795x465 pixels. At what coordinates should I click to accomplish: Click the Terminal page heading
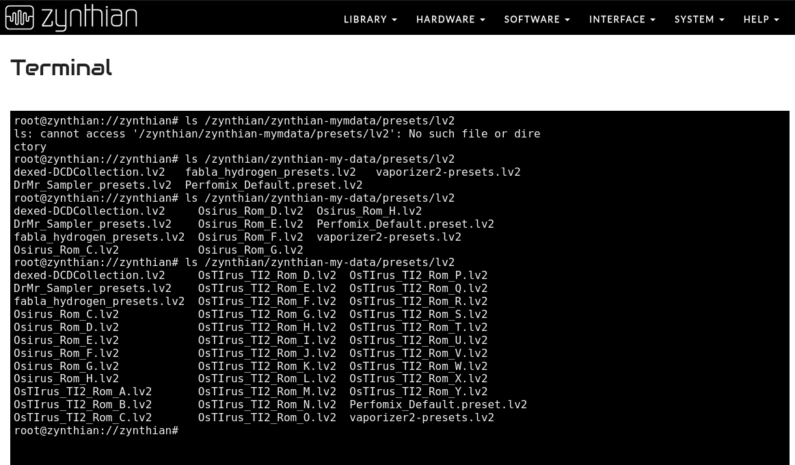pyautogui.click(x=62, y=68)
